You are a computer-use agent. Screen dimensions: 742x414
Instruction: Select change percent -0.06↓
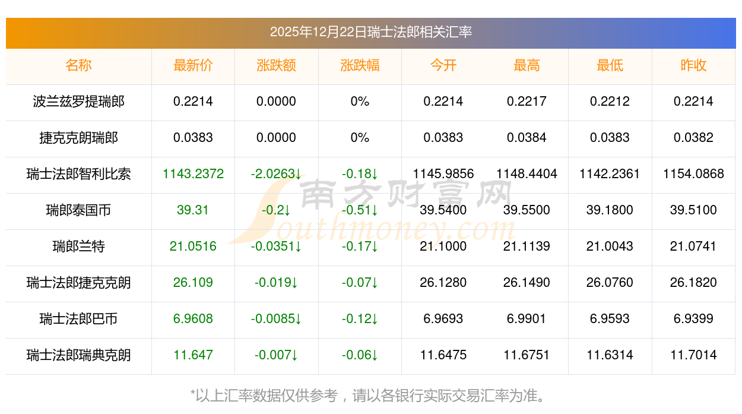pos(360,355)
